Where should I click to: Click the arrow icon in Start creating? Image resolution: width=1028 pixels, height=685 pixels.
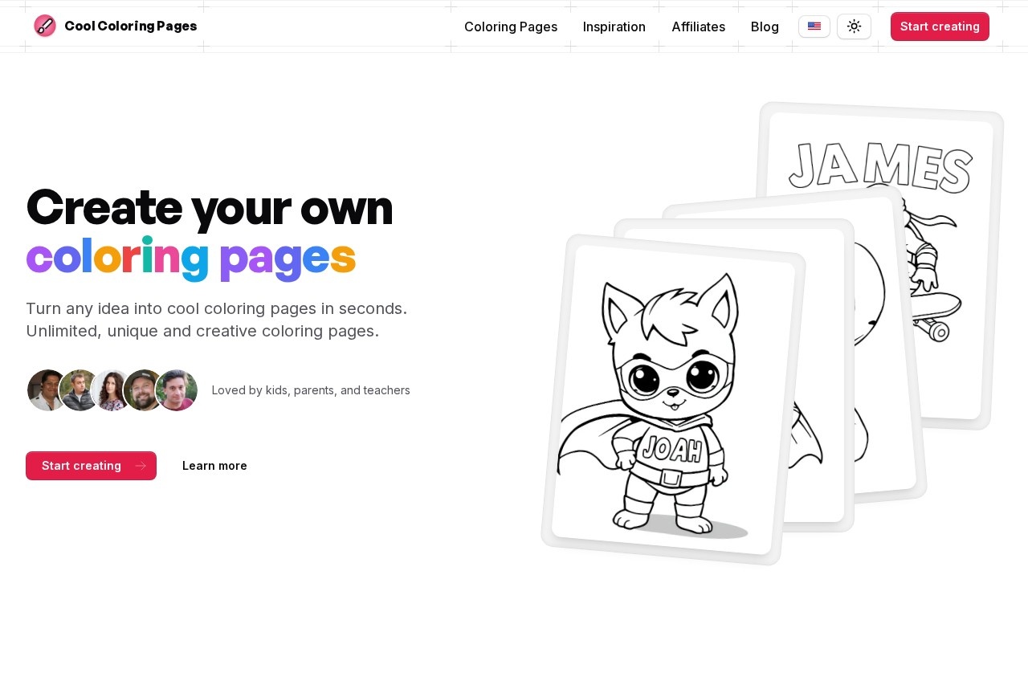click(x=141, y=466)
